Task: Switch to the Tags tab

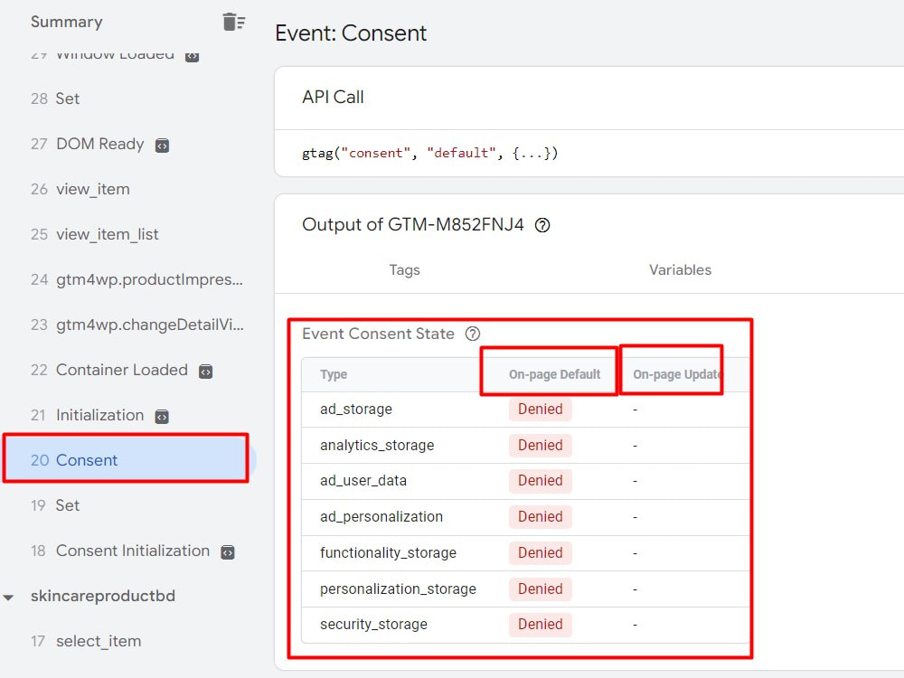Action: 404,269
